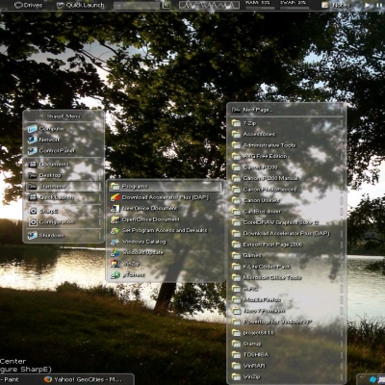Open the WinRAR folder
Viewport: 385px width, 385px height.
[x=287, y=366]
